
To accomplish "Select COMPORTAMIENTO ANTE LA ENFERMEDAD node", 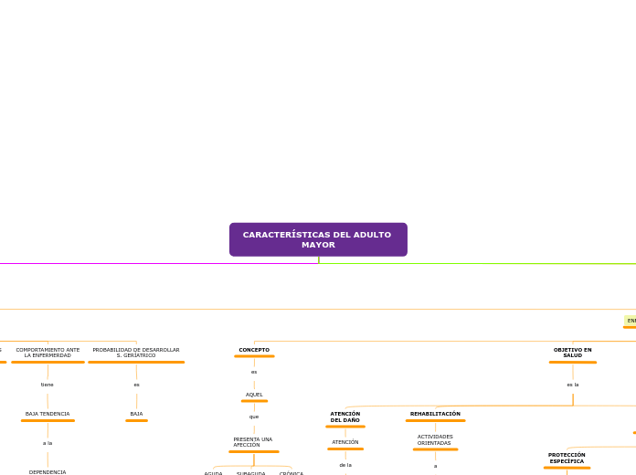I will 48,353.
